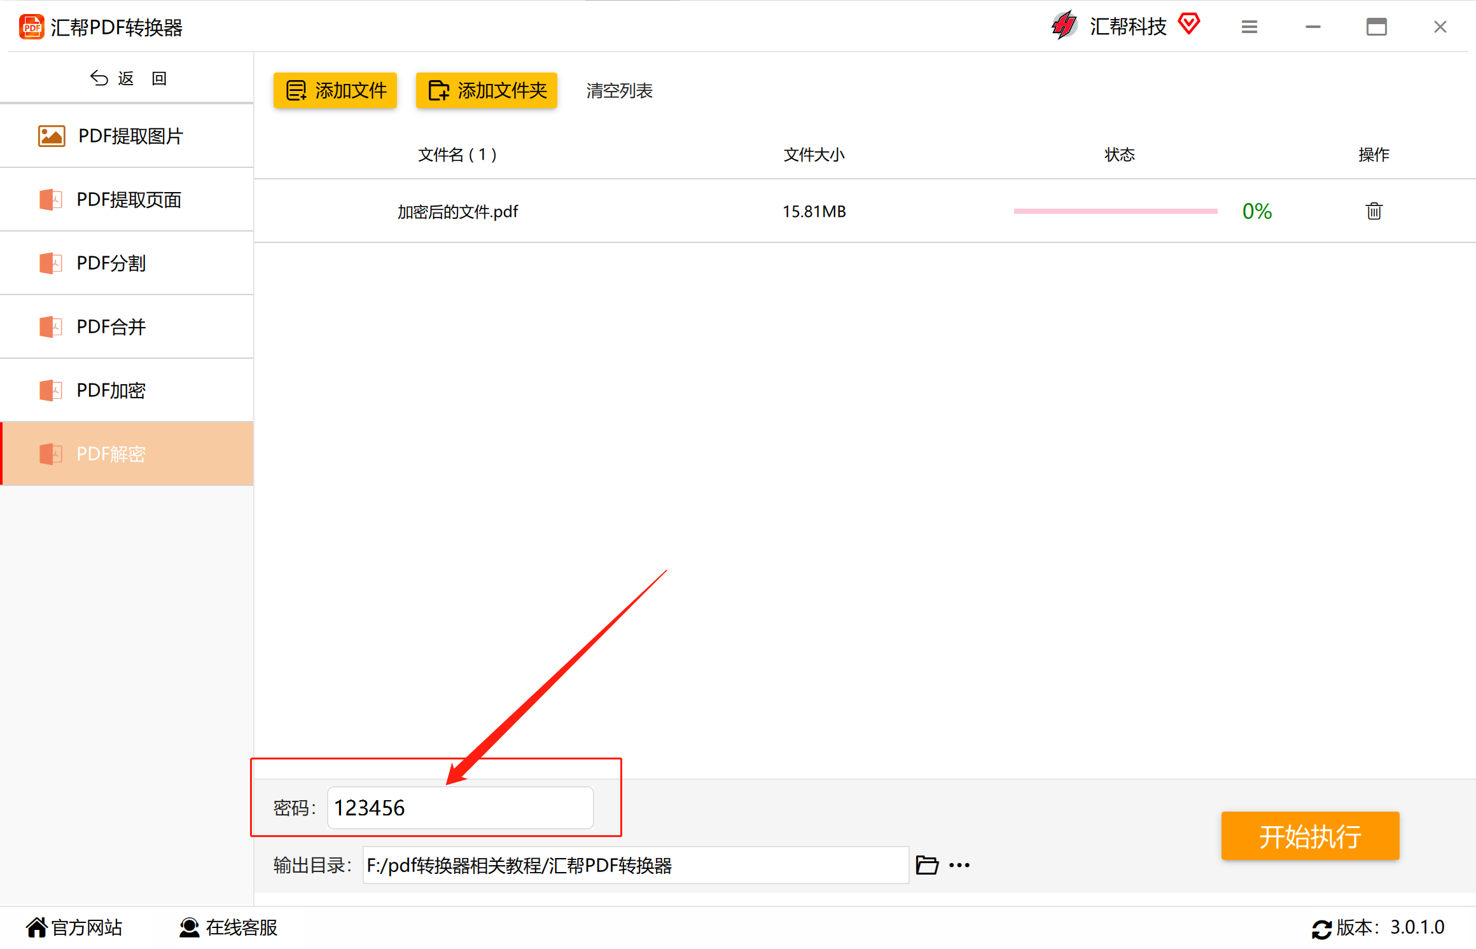The height and width of the screenshot is (949, 1476).
Task: Close the application window
Action: tap(1440, 27)
